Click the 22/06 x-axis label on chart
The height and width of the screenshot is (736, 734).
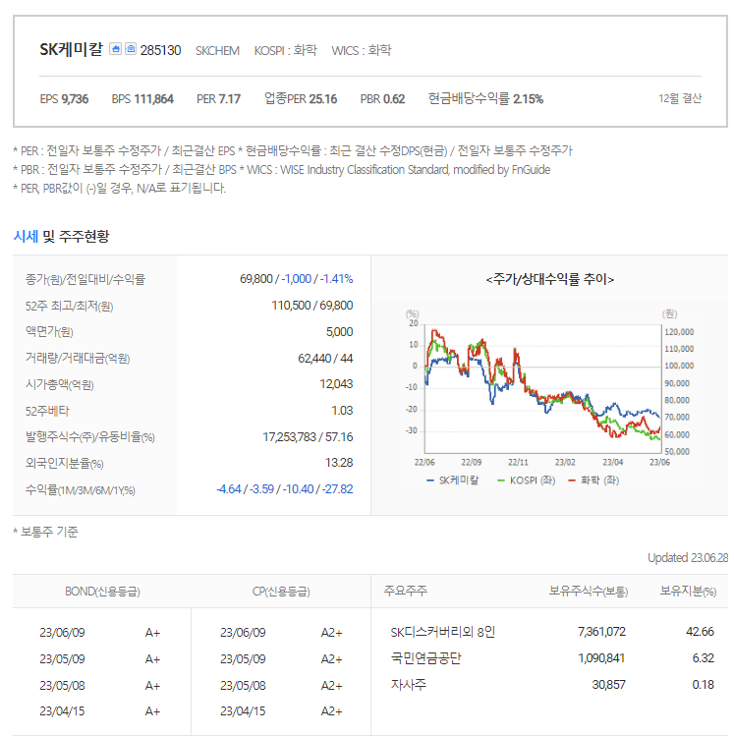pyautogui.click(x=424, y=463)
